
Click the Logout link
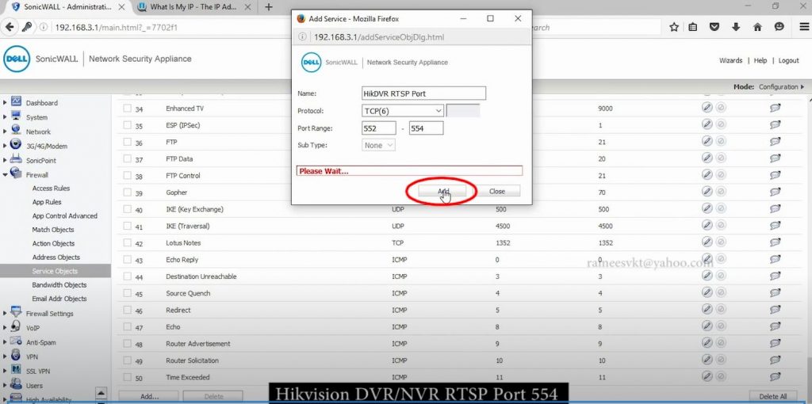coord(789,60)
